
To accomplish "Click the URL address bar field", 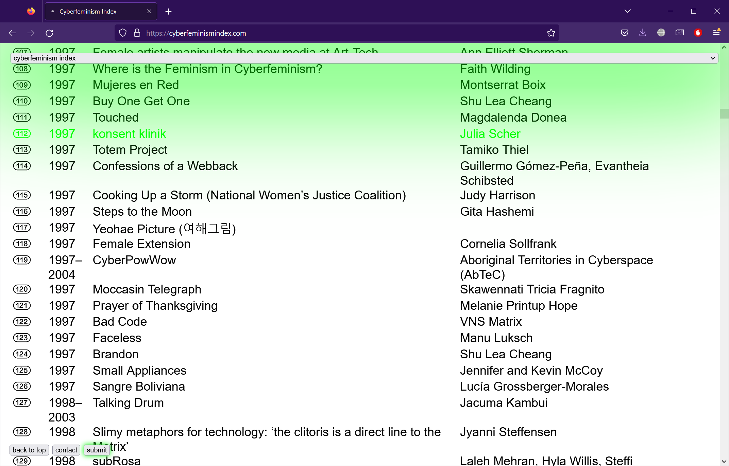I will [x=340, y=33].
